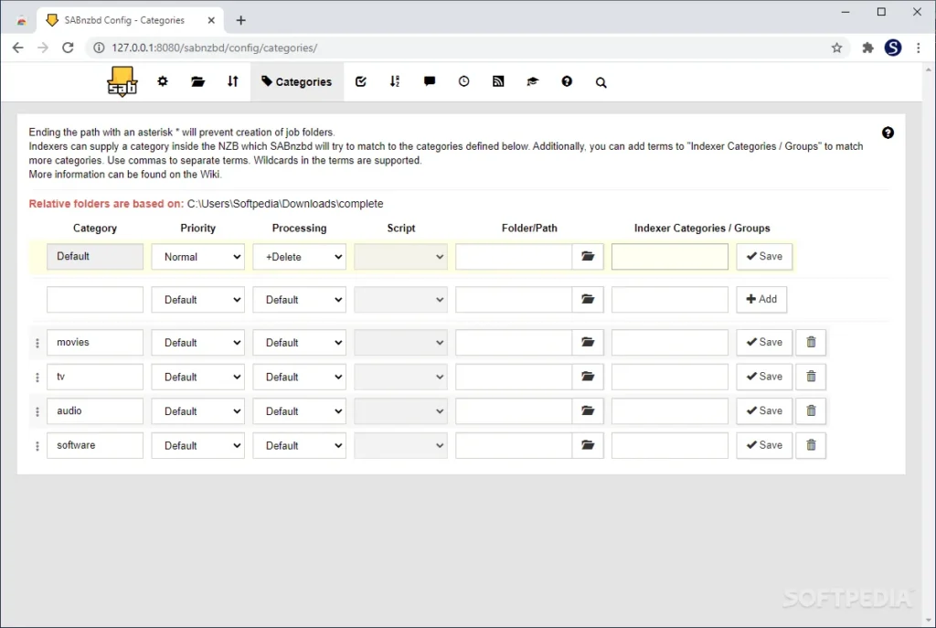Viewport: 936px width, 628px height.
Task: Open browser three-dot menu
Action: click(919, 48)
